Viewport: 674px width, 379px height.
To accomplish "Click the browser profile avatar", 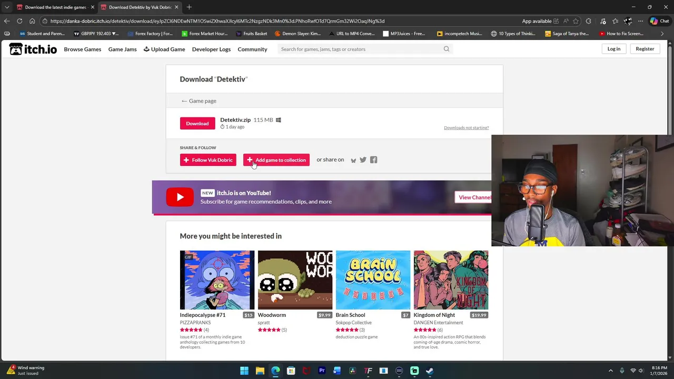I will [x=628, y=21].
